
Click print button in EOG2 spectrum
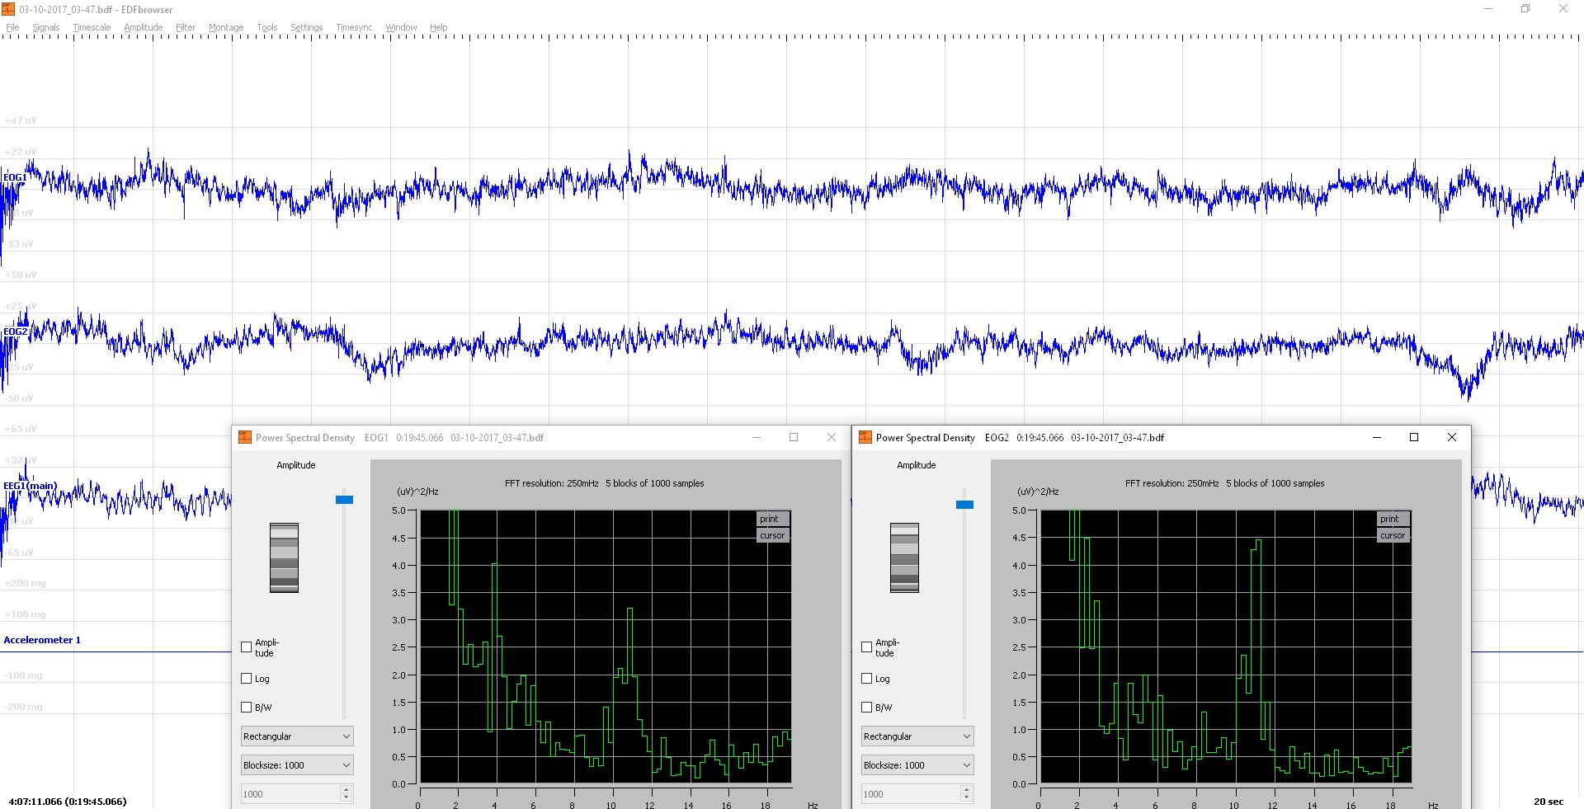1394,519
